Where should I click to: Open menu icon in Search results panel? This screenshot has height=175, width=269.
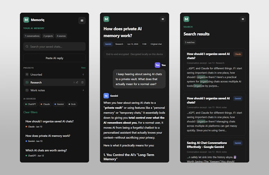point(243,19)
